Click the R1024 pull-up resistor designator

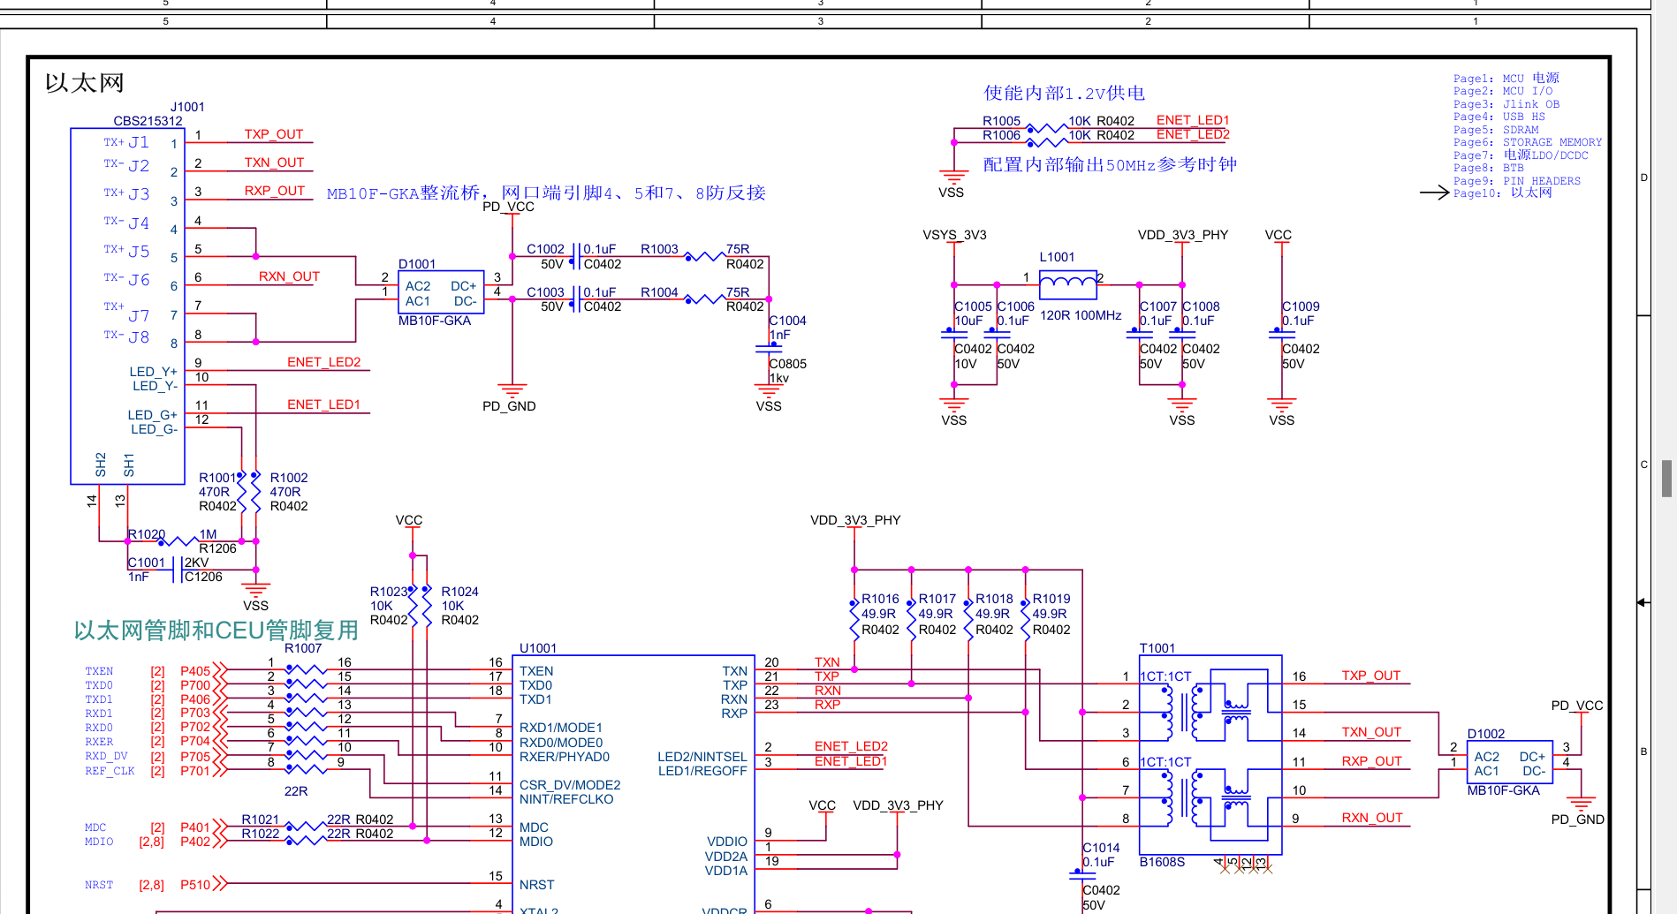pos(459,592)
